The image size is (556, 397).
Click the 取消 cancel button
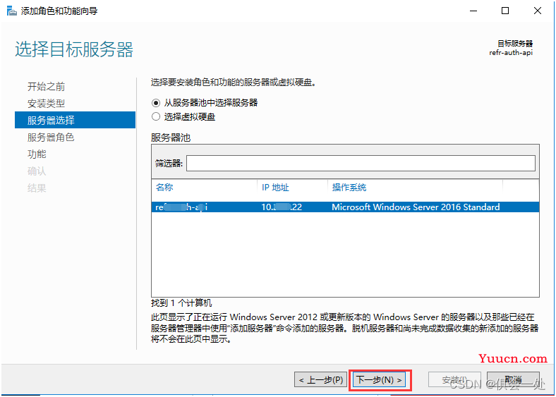(x=513, y=380)
